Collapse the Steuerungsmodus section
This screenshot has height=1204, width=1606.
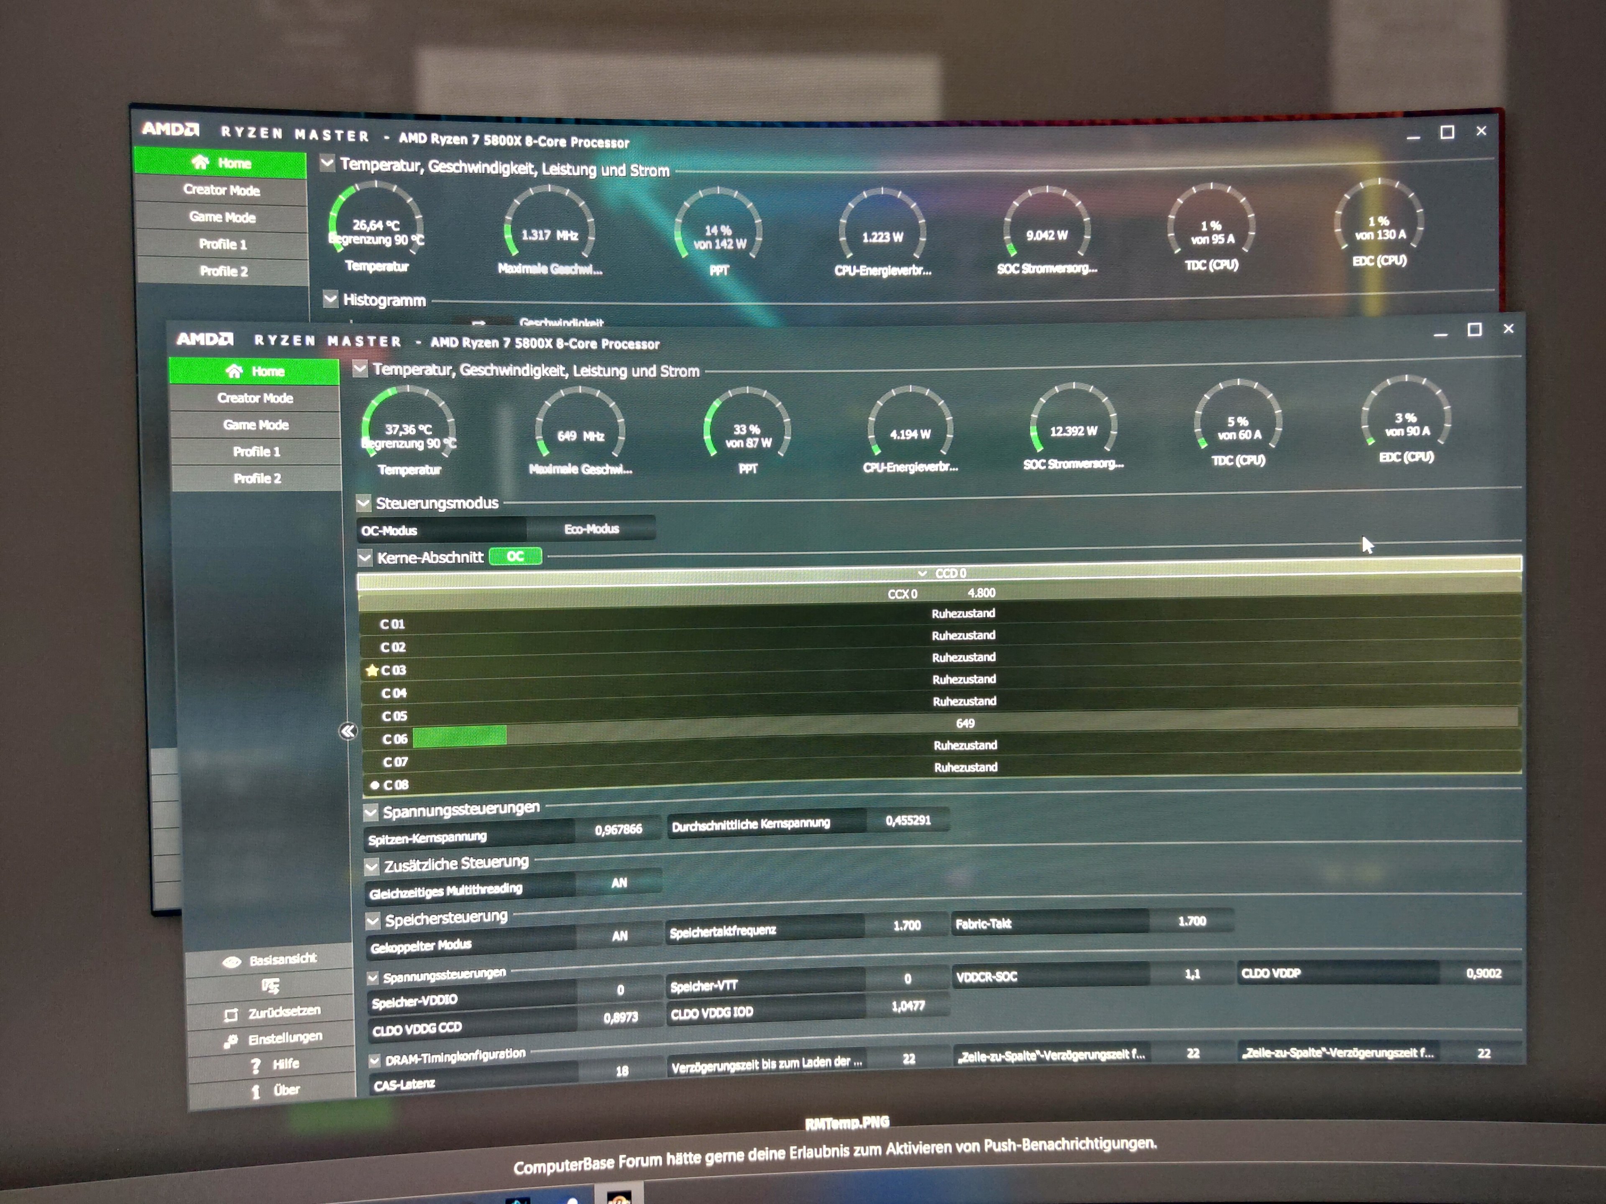pos(364,503)
